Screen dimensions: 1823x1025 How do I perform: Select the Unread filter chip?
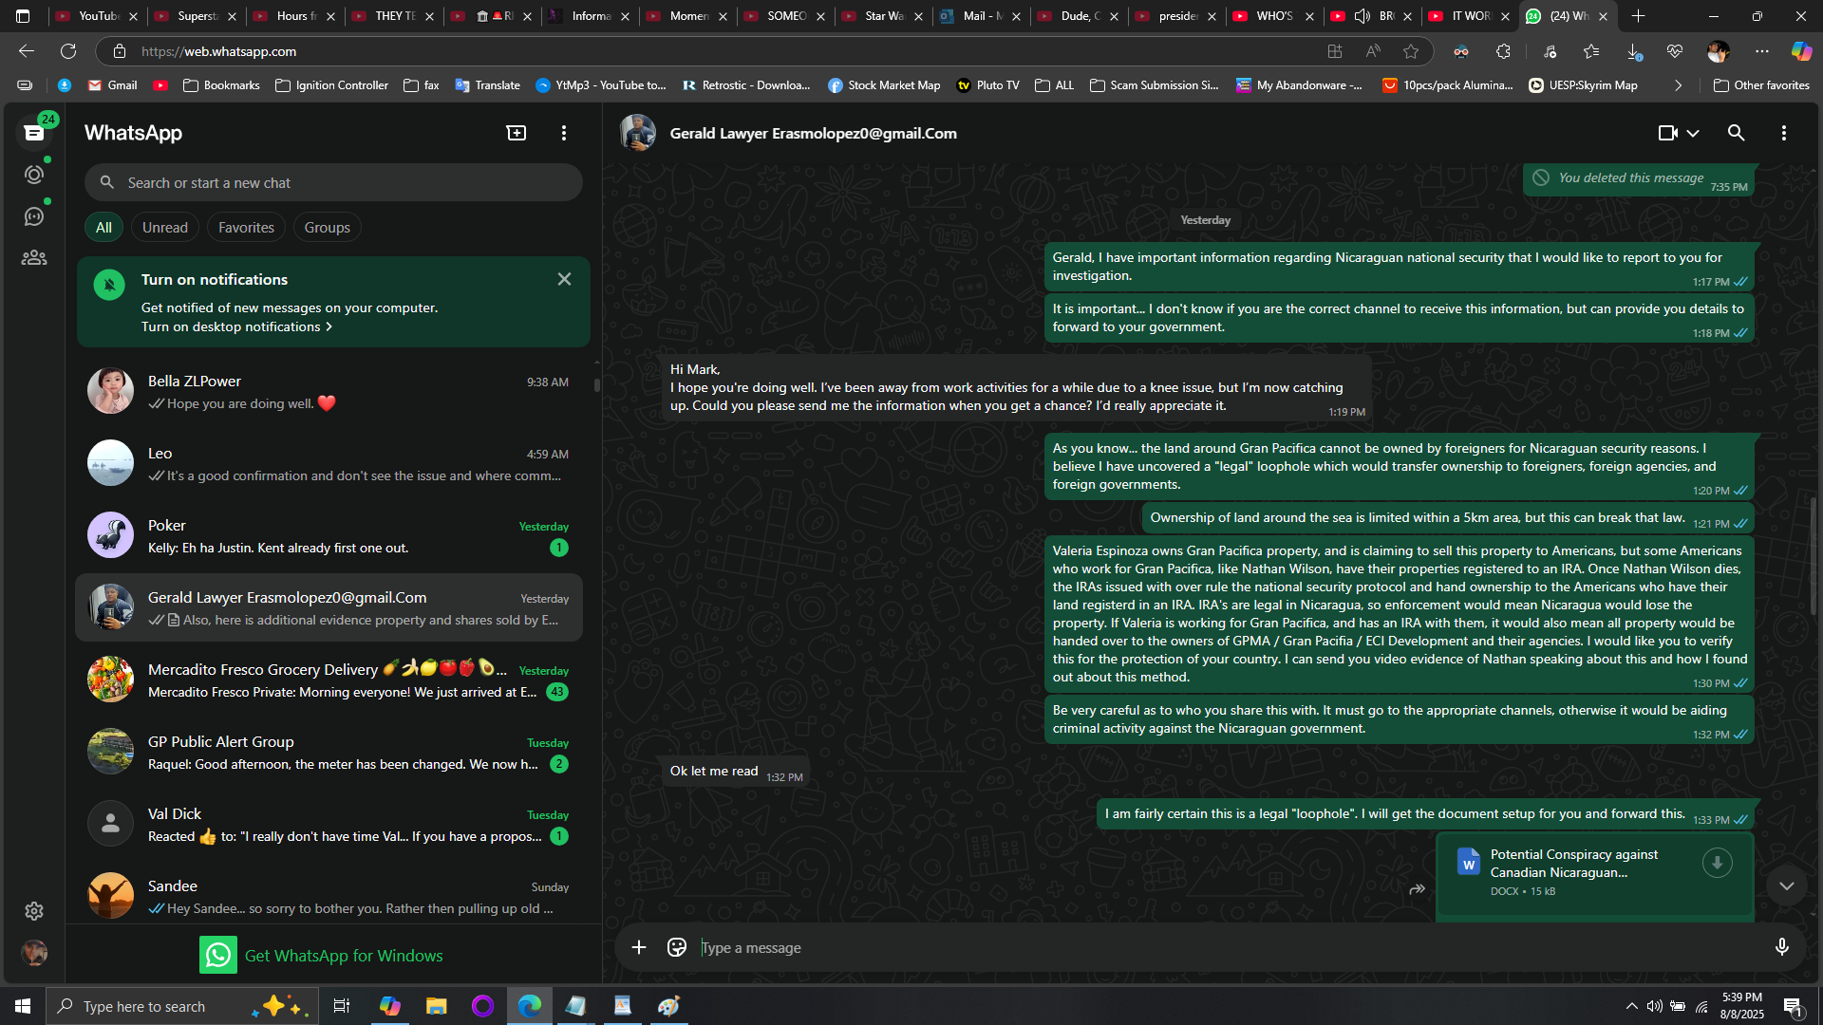165,228
